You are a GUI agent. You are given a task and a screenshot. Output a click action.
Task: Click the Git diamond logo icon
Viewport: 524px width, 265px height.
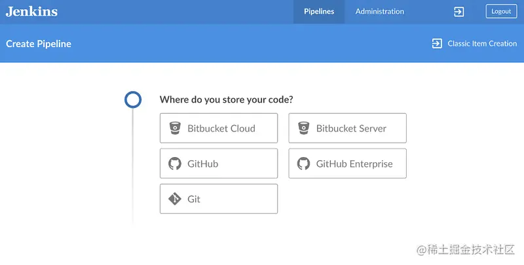click(x=175, y=199)
